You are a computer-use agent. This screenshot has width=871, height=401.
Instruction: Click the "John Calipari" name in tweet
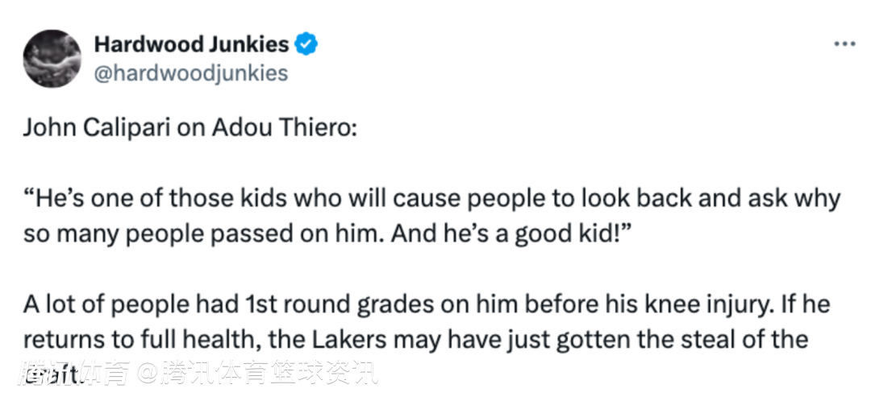[x=77, y=129]
